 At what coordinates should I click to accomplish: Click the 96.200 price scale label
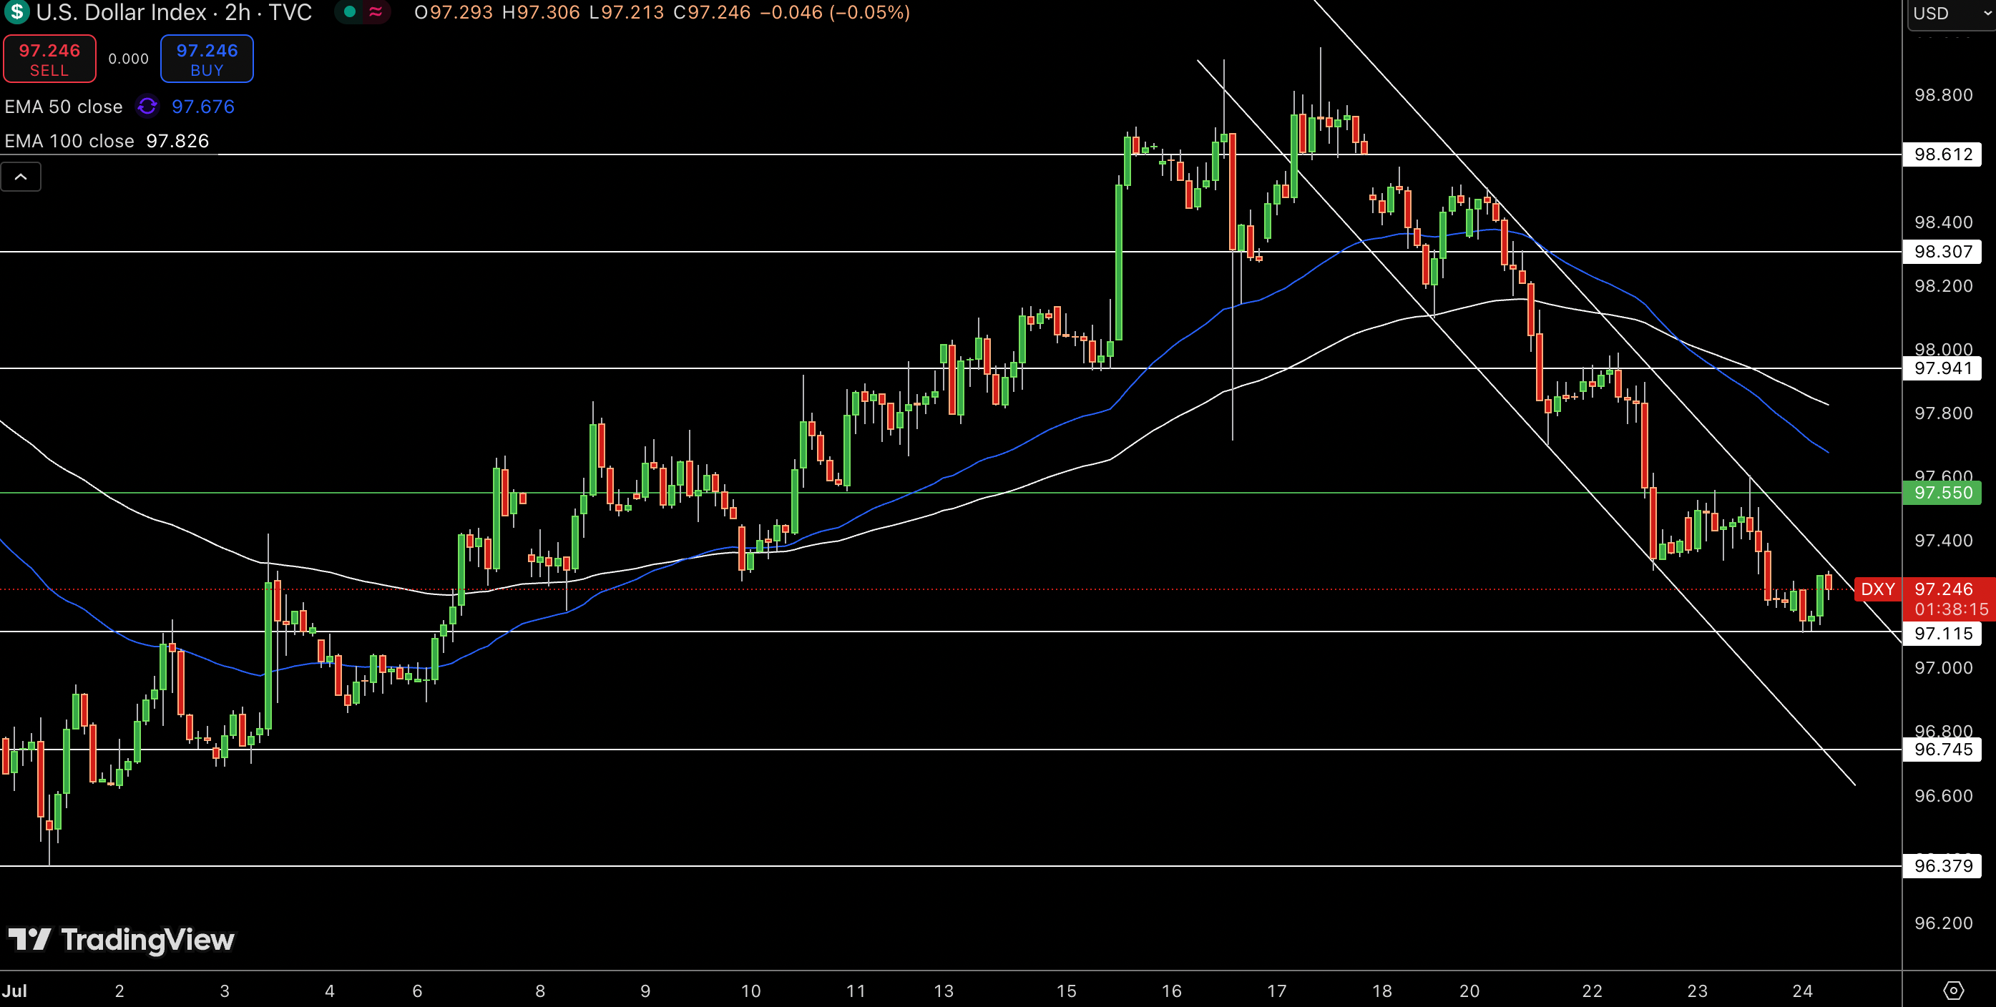pyautogui.click(x=1943, y=923)
